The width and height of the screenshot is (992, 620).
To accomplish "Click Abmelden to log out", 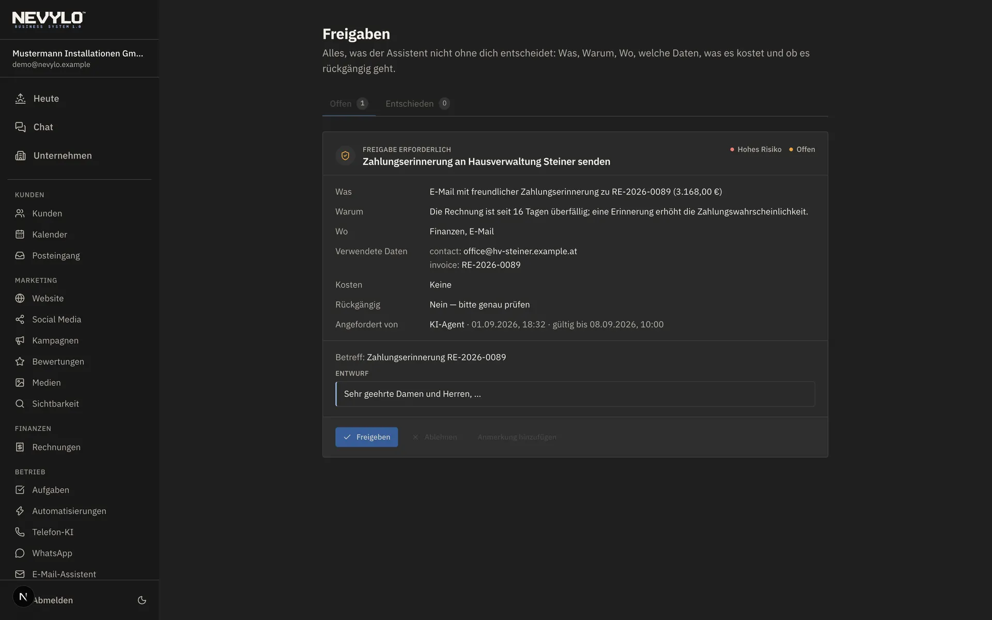I will coord(54,600).
